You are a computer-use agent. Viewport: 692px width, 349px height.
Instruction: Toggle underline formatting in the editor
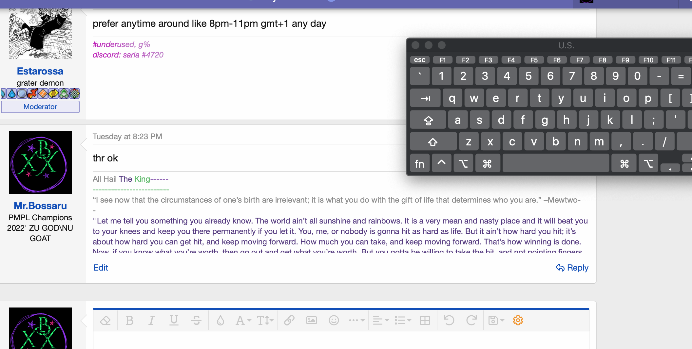174,320
